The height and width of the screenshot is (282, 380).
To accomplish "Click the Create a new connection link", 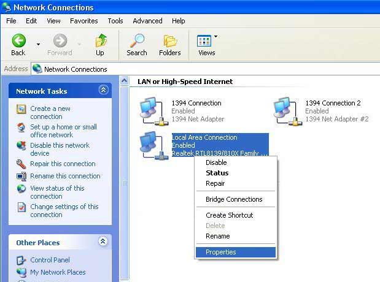I will [50, 113].
